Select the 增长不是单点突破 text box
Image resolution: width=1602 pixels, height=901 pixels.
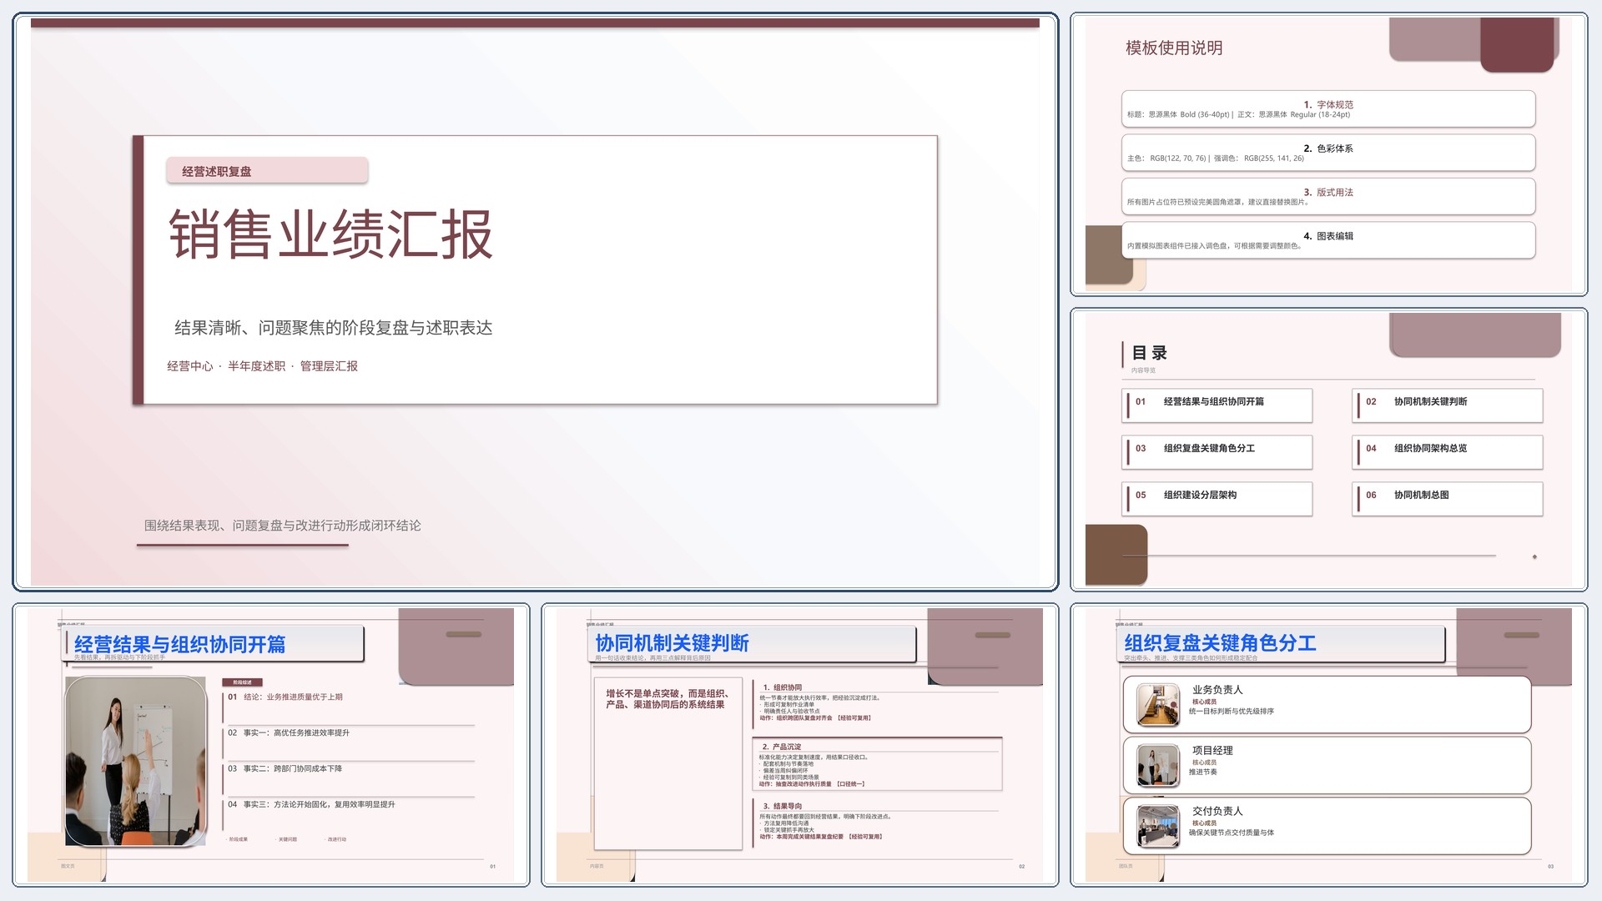(668, 763)
